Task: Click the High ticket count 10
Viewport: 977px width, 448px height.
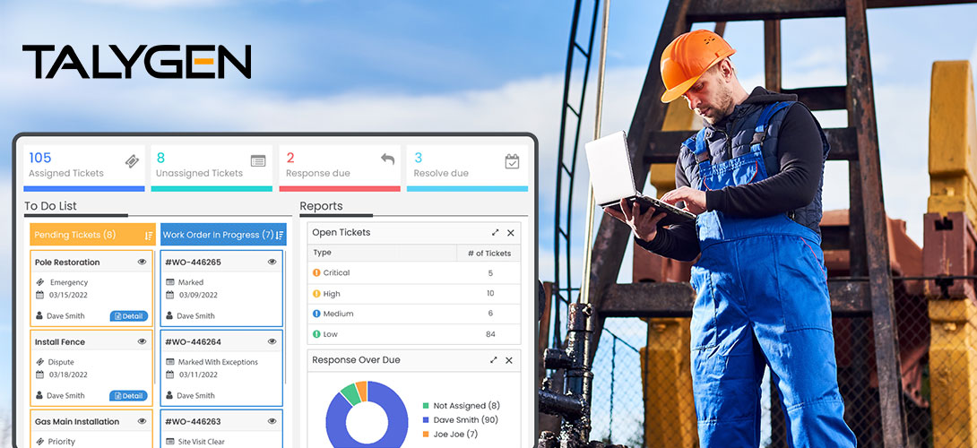Action: click(490, 294)
